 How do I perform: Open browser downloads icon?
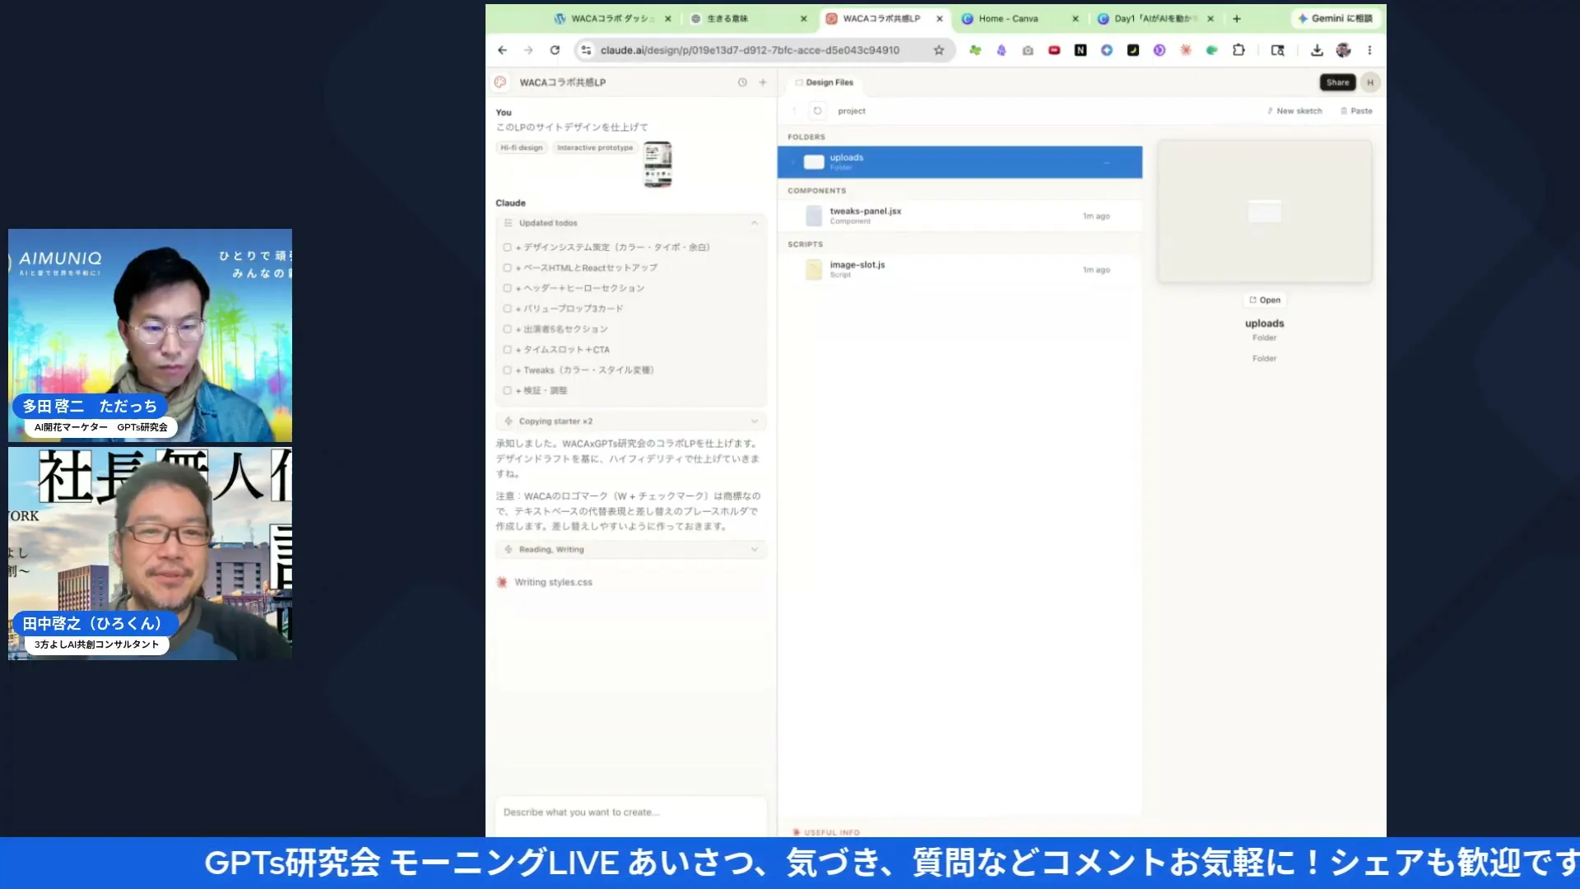[x=1317, y=50]
